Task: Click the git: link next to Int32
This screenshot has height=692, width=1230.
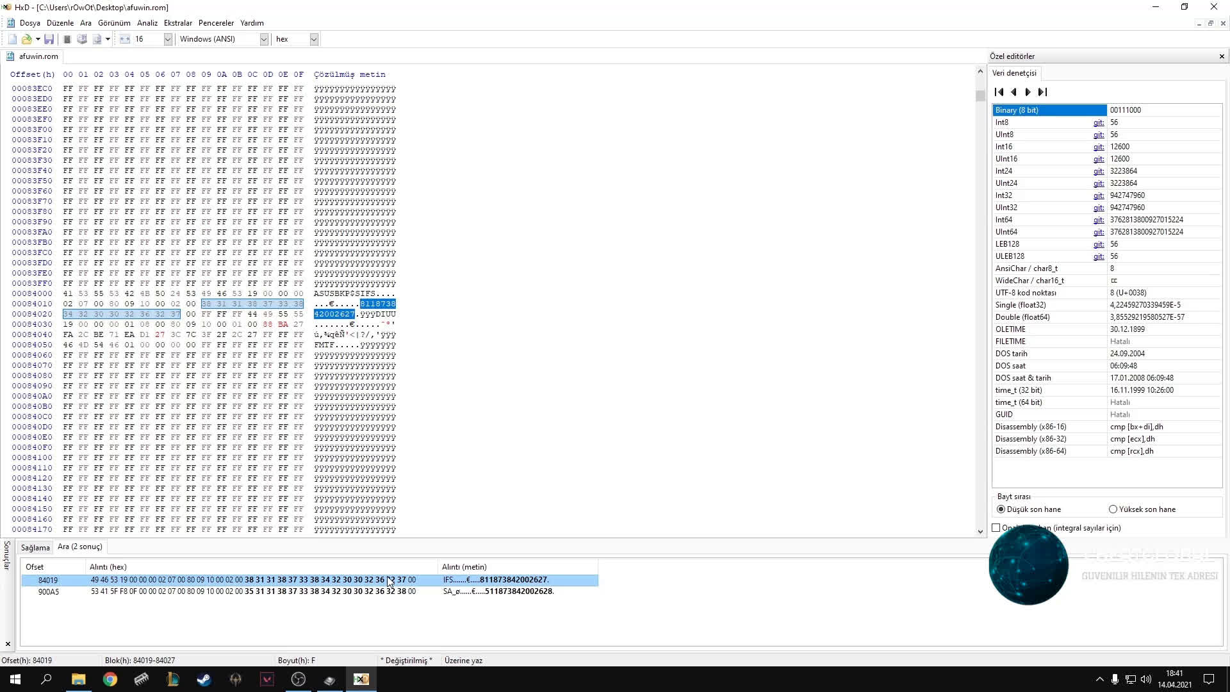Action: pos(1098,195)
